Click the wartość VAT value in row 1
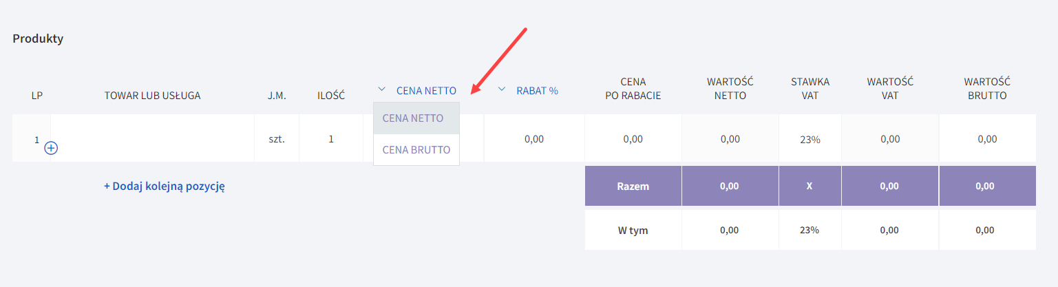The height and width of the screenshot is (287, 1058). [x=890, y=138]
